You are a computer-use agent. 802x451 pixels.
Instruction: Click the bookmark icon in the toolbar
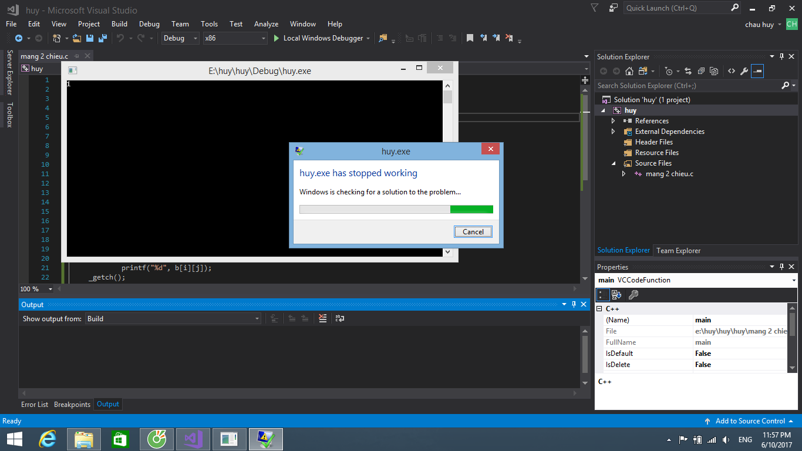pyautogui.click(x=470, y=38)
